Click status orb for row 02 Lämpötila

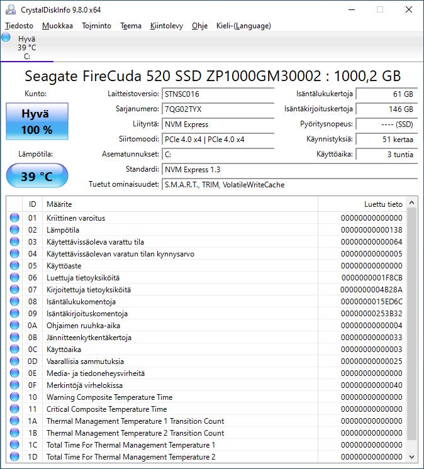(14, 229)
